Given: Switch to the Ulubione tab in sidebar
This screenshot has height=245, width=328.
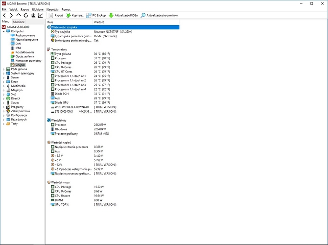Looking at the screenshot, I should point(19,22).
